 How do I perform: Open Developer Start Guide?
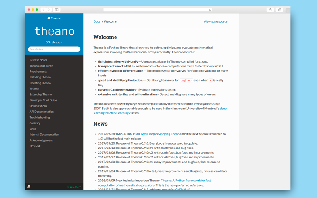pyautogui.click(x=43, y=100)
